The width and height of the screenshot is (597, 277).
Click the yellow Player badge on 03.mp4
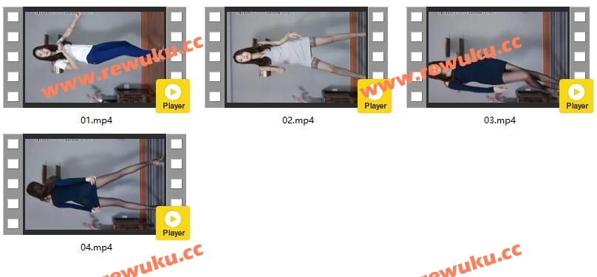coord(576,96)
